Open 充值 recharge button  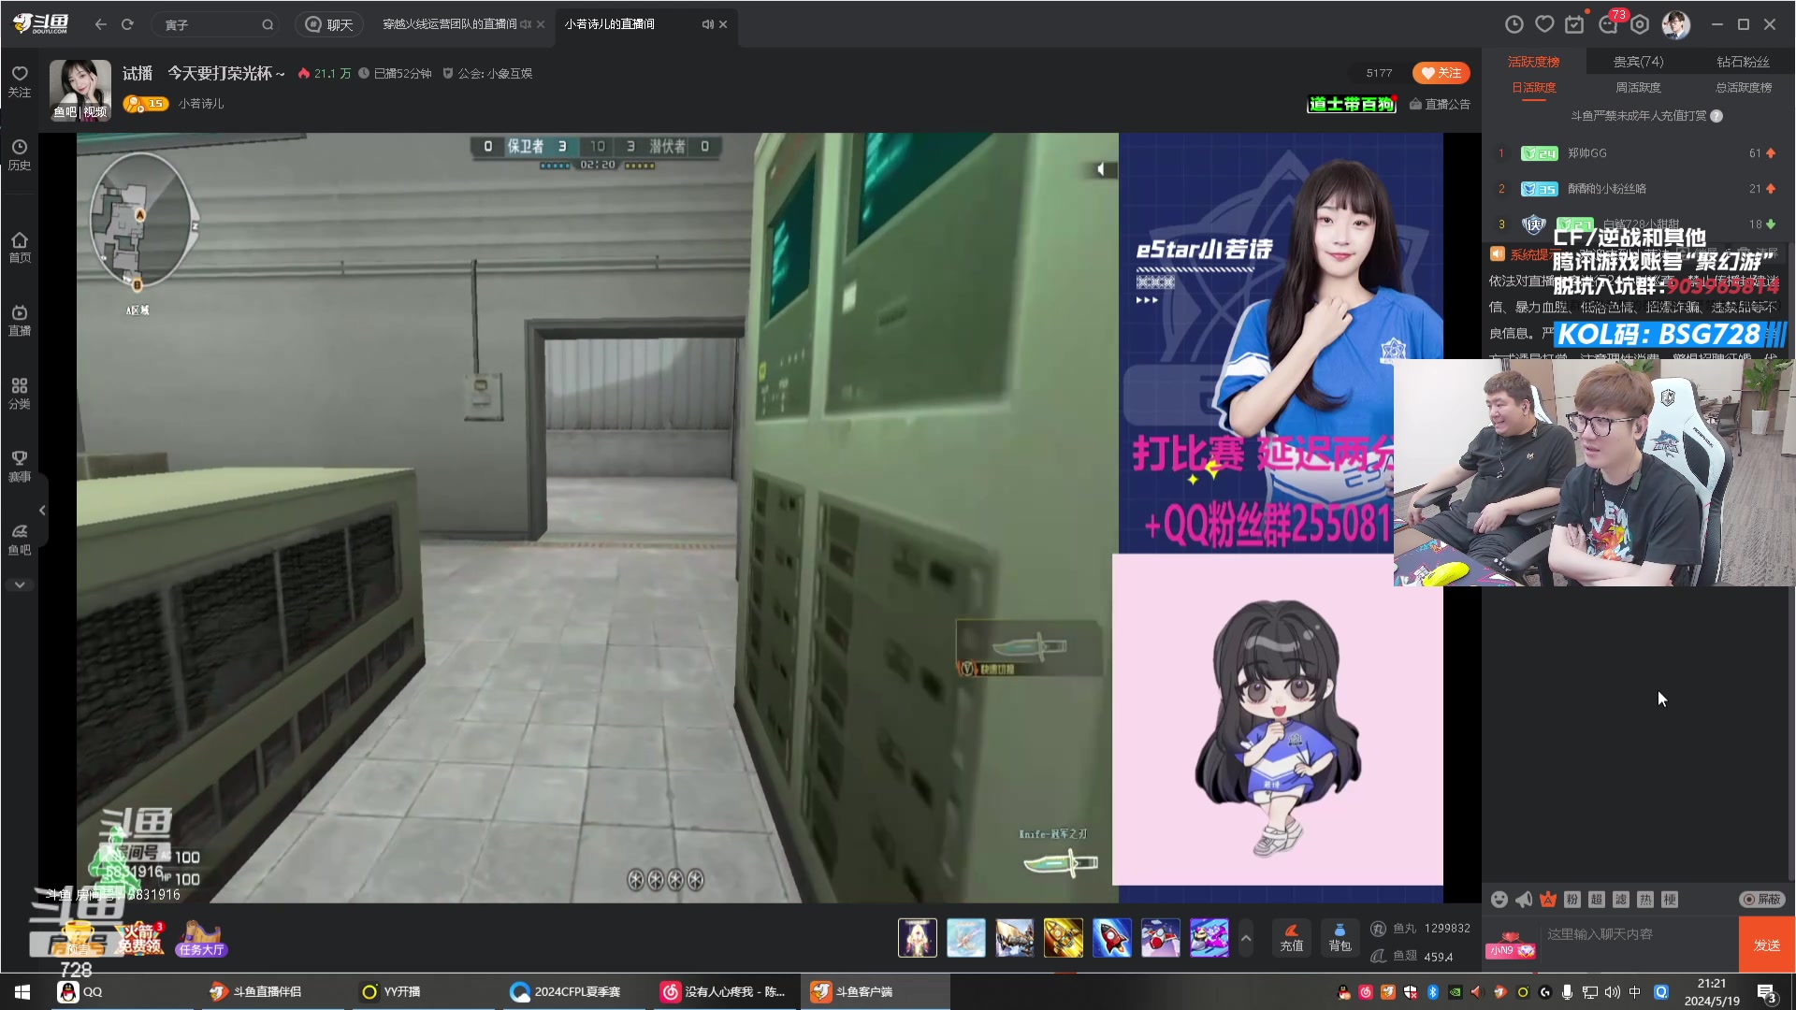click(1292, 937)
